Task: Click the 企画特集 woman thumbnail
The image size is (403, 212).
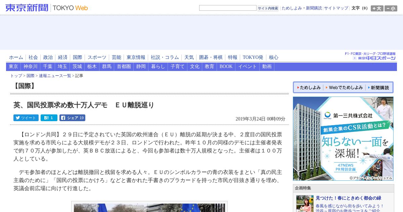Action: [x=305, y=204]
